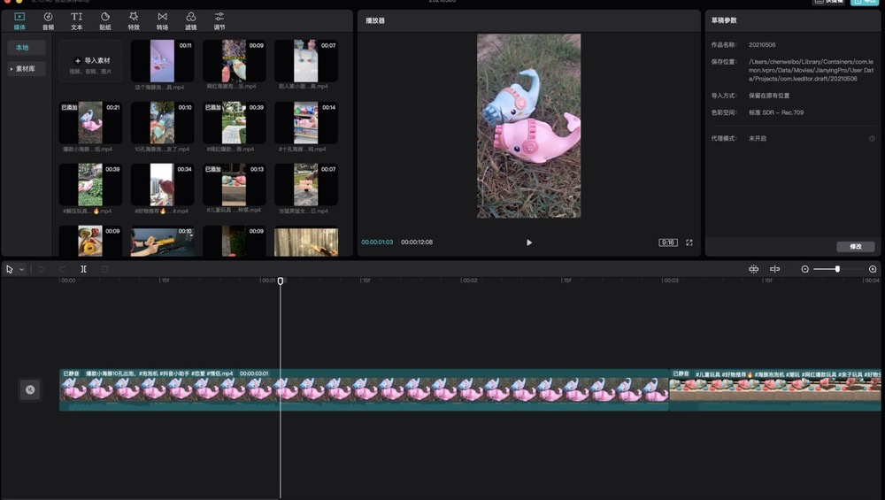Choose the selection arrow tool in the timeline
The width and height of the screenshot is (885, 500).
[x=10, y=269]
